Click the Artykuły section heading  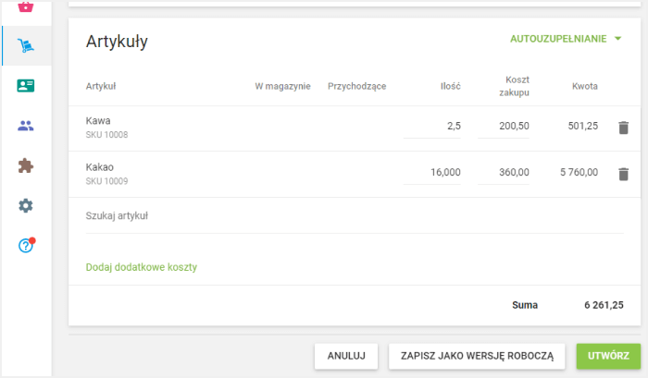(117, 42)
